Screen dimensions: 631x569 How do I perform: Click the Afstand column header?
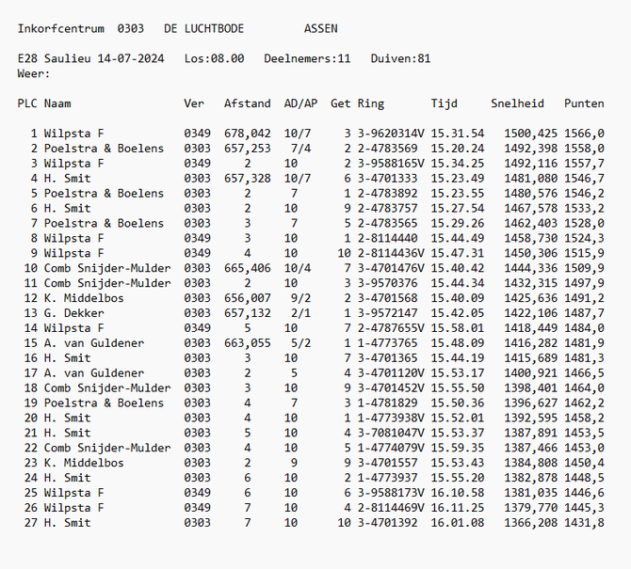(247, 103)
